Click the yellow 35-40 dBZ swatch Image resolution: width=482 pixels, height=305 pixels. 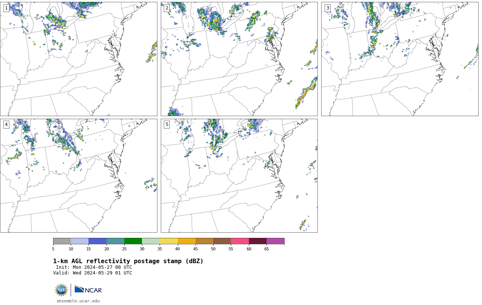(x=169, y=241)
